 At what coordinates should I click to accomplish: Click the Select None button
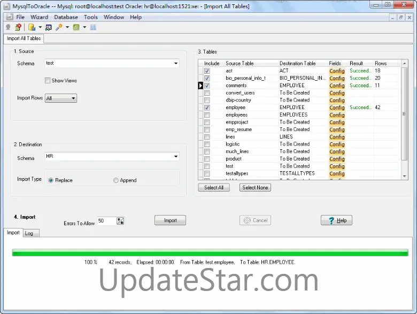[255, 187]
